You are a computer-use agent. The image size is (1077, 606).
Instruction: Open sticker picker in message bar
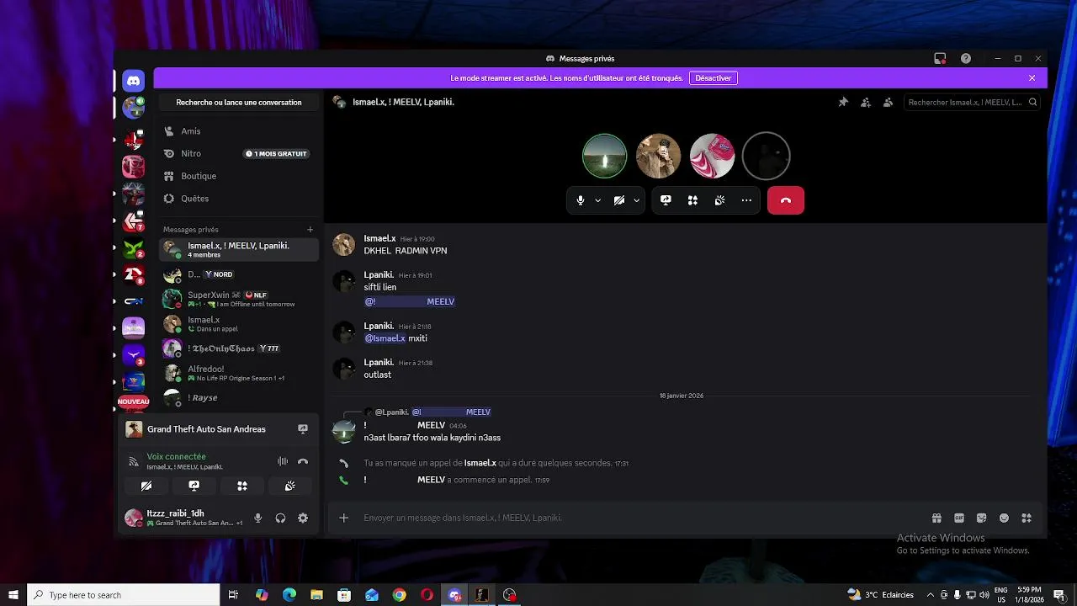click(x=981, y=518)
